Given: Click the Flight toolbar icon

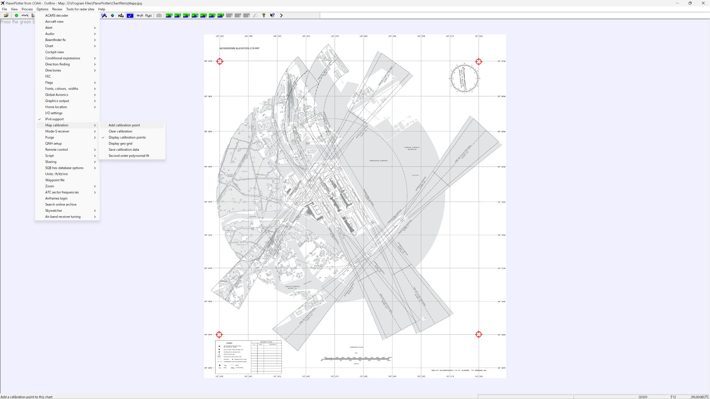Looking at the screenshot, I should pyautogui.click(x=148, y=16).
